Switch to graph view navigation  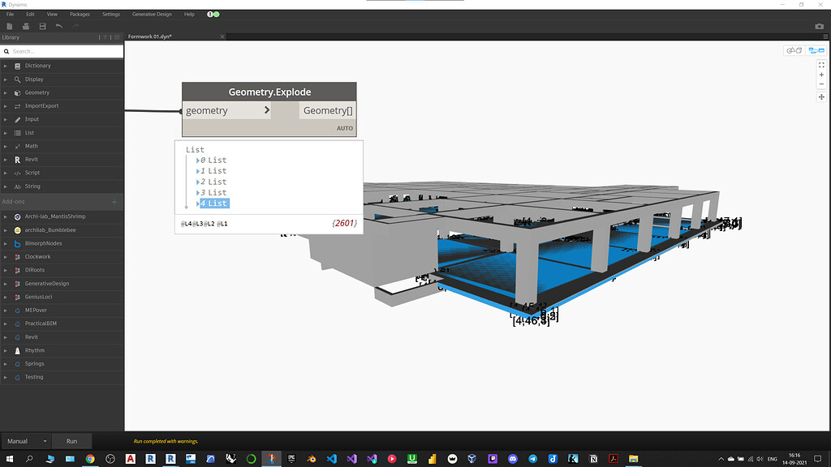coord(816,50)
